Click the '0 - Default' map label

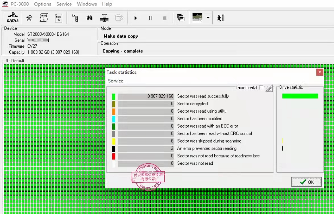15,61
